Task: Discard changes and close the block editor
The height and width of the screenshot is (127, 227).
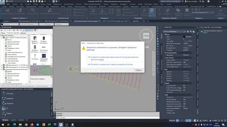Action: [x=112, y=65]
